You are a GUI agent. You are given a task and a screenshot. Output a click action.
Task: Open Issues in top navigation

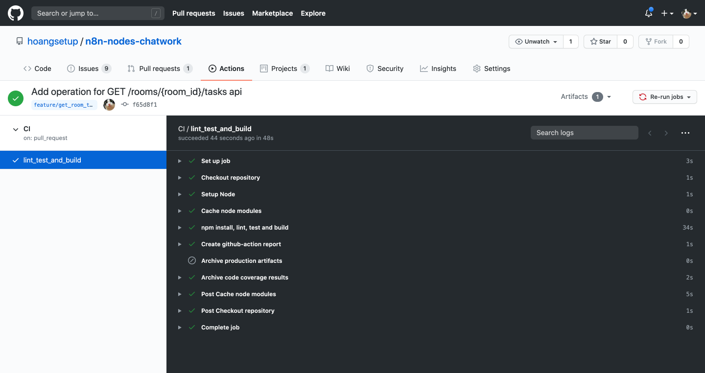(234, 13)
